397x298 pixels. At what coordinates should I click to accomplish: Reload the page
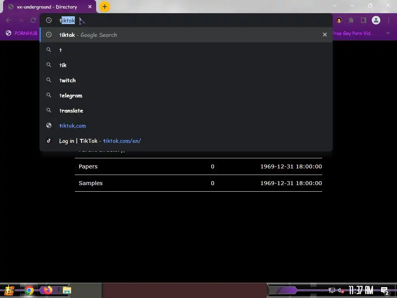[x=33, y=20]
